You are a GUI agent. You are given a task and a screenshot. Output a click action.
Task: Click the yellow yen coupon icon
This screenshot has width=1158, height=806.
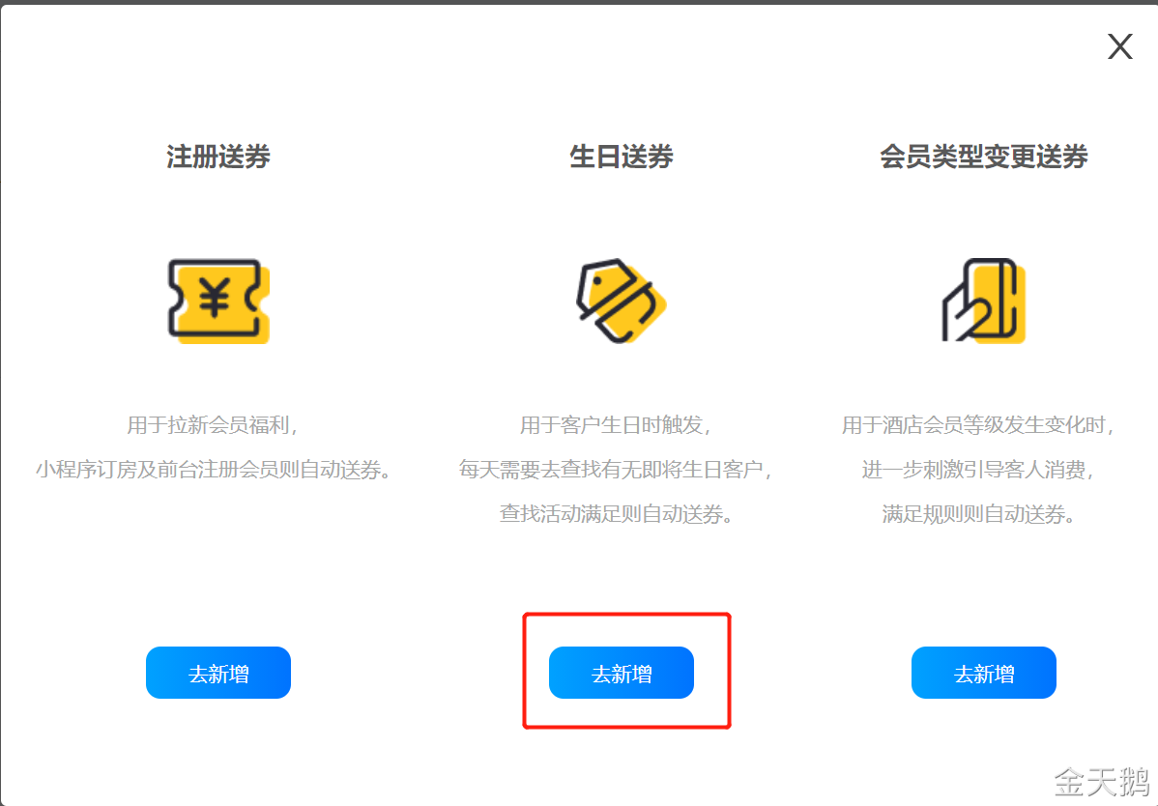(x=218, y=302)
